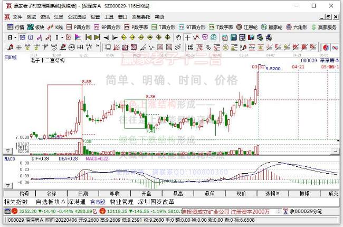The height and width of the screenshot is (227, 343).
Task: Toggle the infinity loop icon
Action: tap(335, 48)
